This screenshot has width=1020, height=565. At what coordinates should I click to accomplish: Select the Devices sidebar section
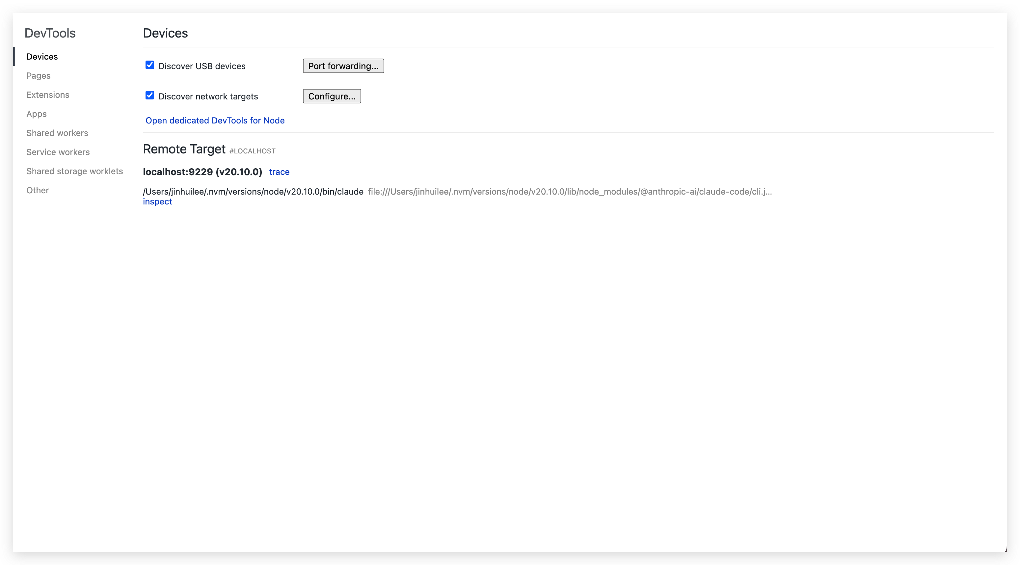point(42,56)
